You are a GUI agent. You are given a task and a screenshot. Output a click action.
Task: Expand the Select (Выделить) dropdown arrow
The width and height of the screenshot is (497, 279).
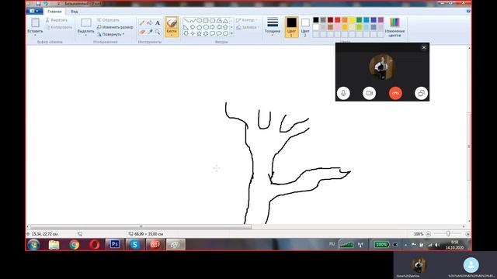pyautogui.click(x=86, y=35)
